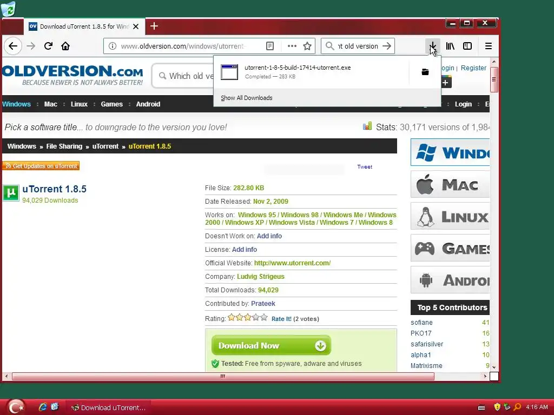Show site information via the info icon
Viewport: 554px width, 415px height.
[x=113, y=46]
